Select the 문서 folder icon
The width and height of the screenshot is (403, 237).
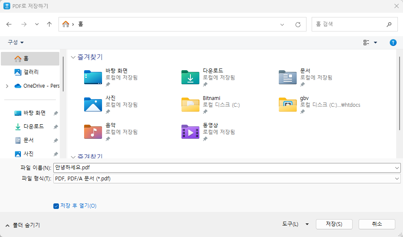(x=288, y=77)
